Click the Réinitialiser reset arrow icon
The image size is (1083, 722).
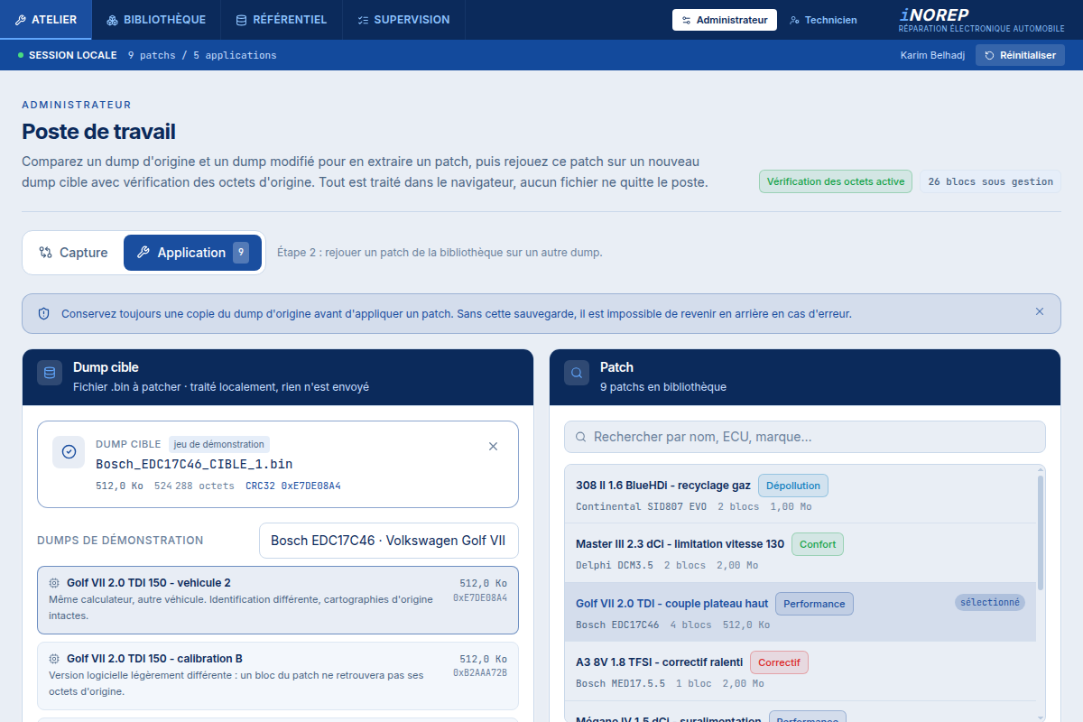[x=990, y=55]
